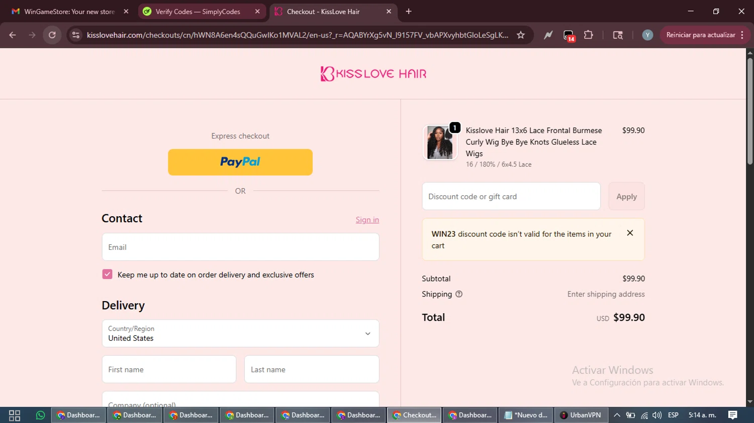The width and height of the screenshot is (754, 423).
Task: Go forward in browser history
Action: click(x=32, y=35)
